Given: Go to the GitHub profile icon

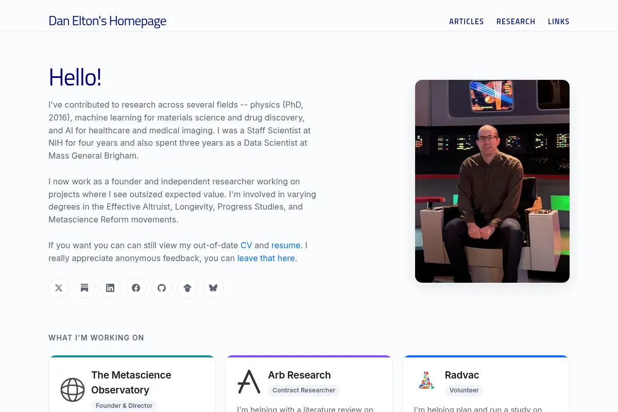Looking at the screenshot, I should tap(162, 288).
